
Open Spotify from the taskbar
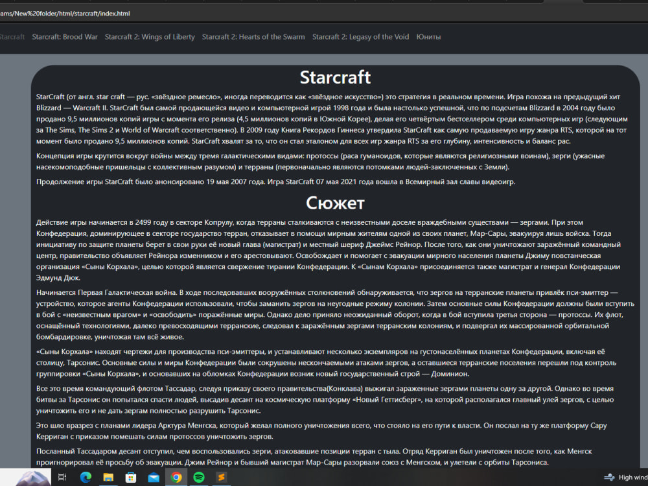pos(199,478)
